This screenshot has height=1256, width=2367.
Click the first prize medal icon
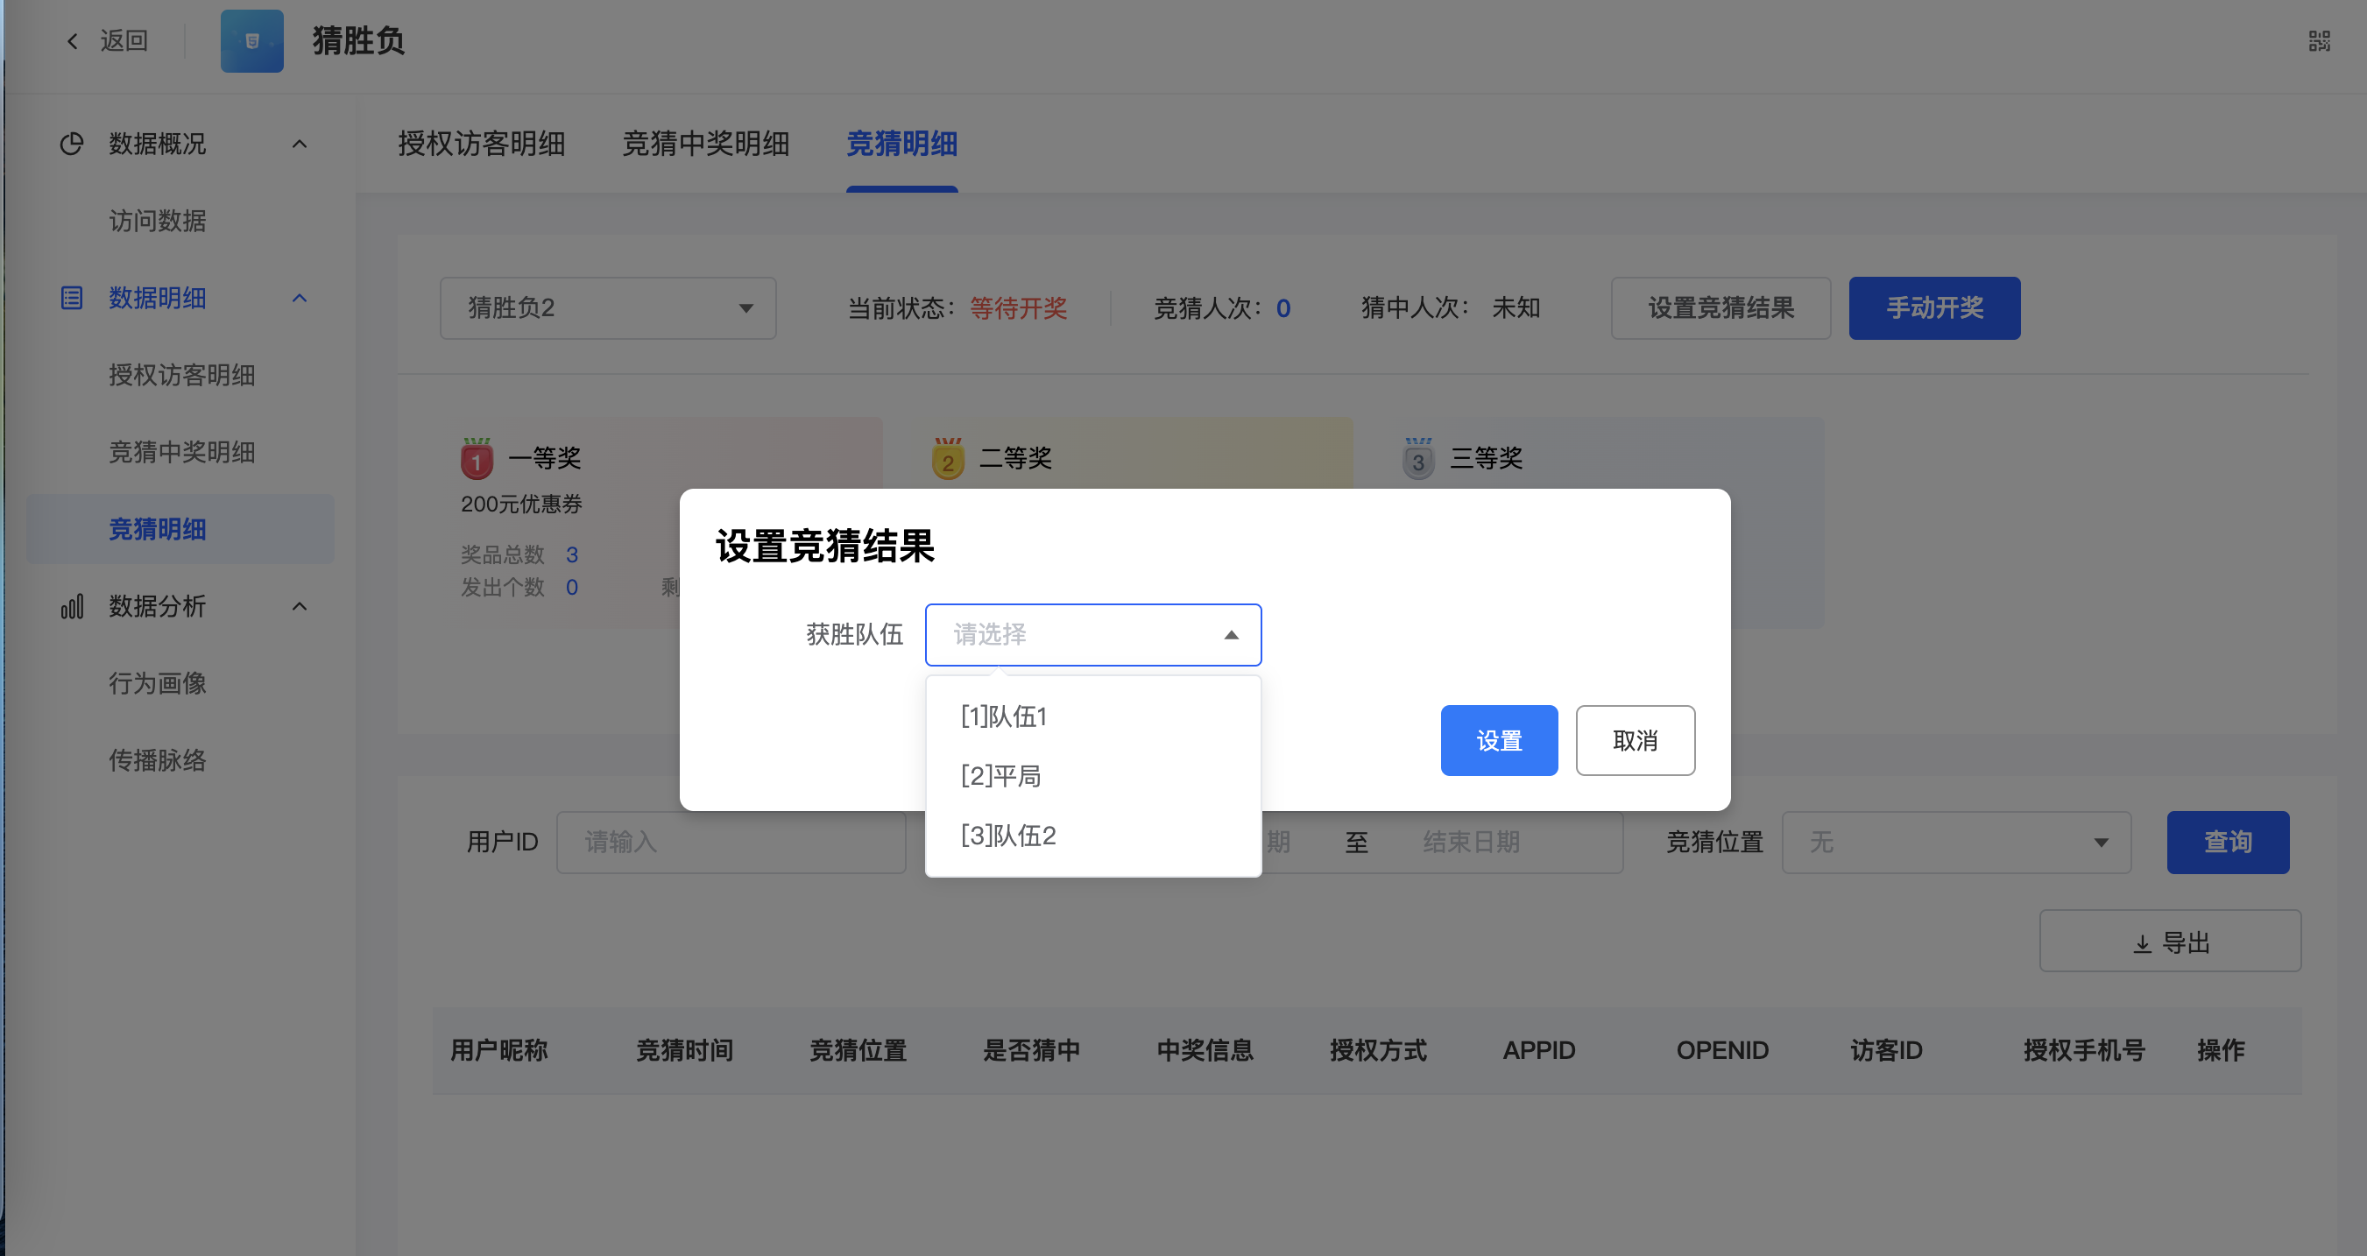476,458
